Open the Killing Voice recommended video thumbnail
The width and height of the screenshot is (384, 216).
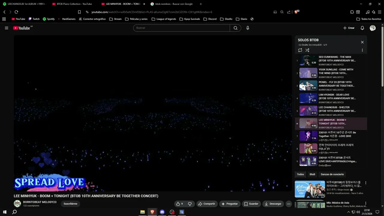coord(310,189)
